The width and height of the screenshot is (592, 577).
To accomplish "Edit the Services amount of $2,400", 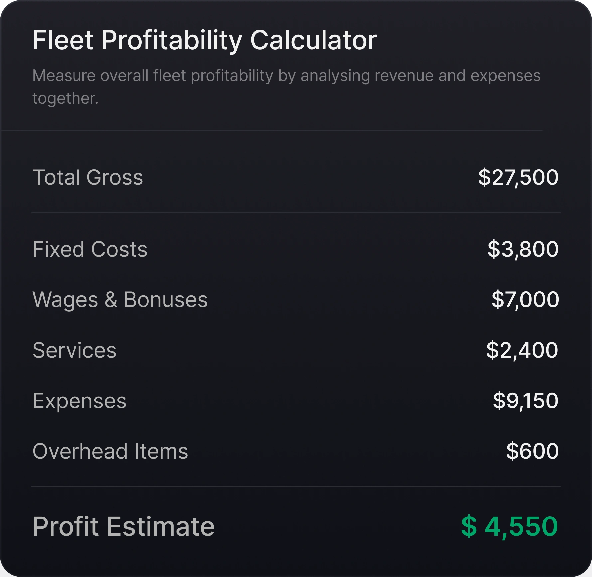I will tap(521, 350).
